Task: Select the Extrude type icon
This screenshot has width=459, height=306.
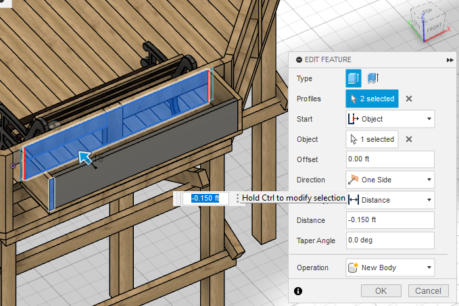Action: tap(354, 78)
